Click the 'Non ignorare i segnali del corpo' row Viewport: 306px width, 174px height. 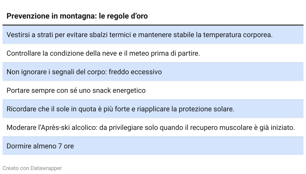pyautogui.click(x=153, y=72)
